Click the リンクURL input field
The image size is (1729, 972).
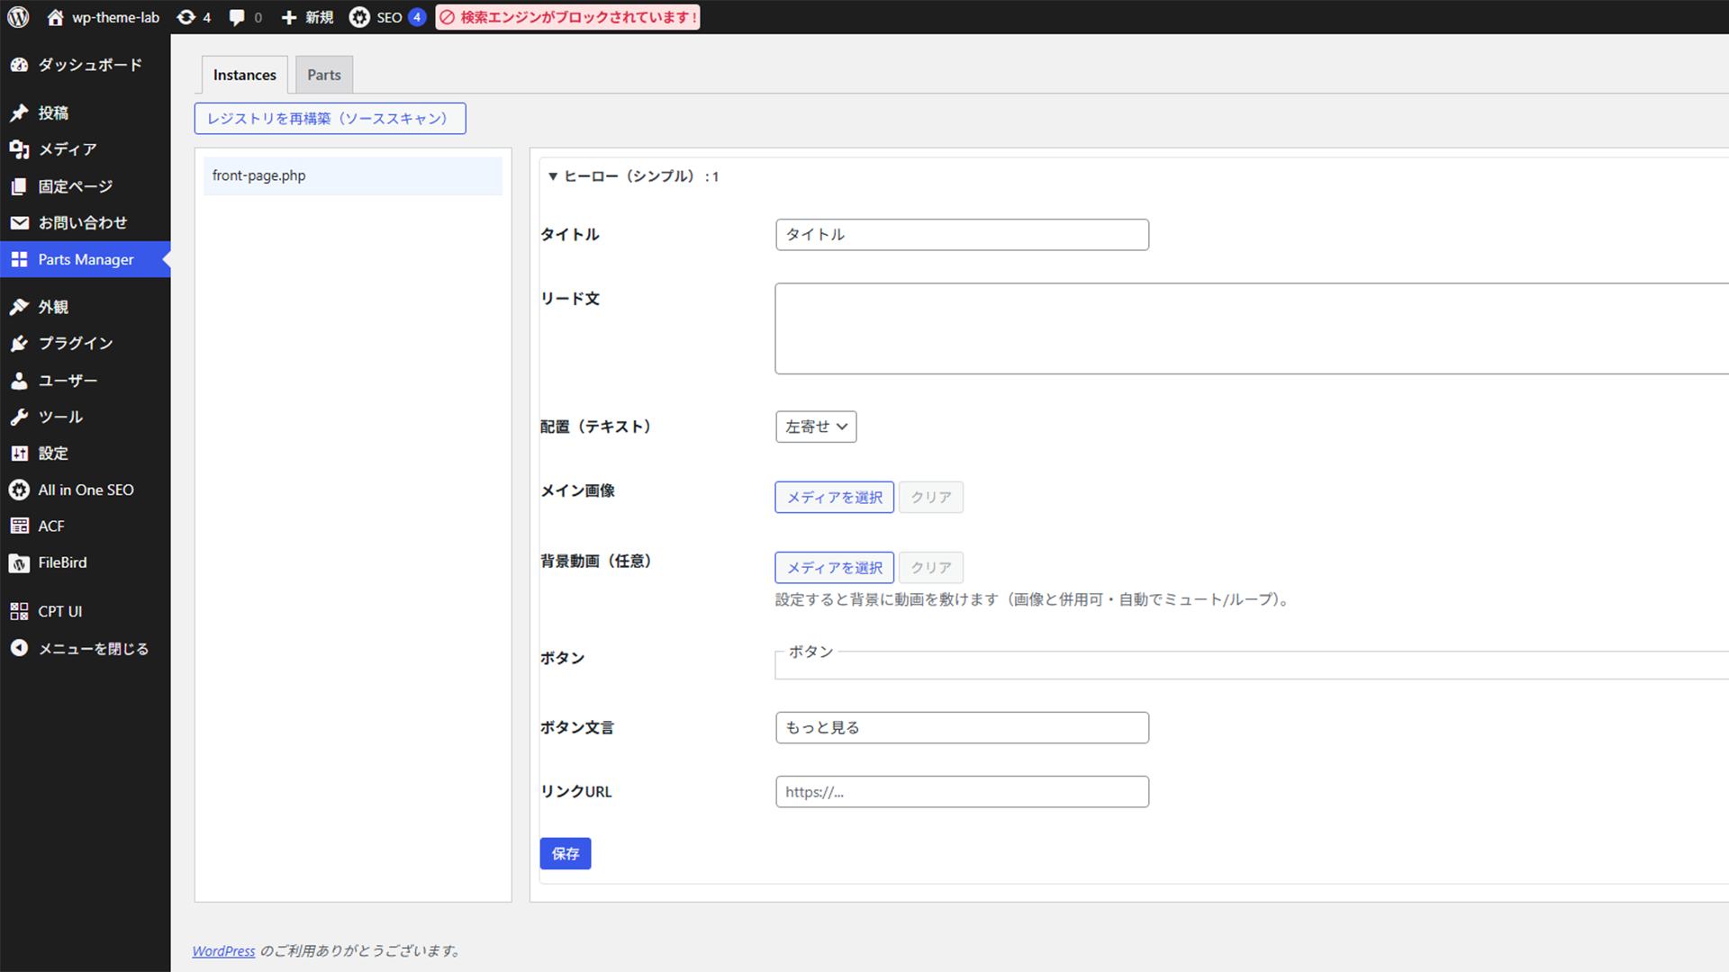[x=962, y=792]
